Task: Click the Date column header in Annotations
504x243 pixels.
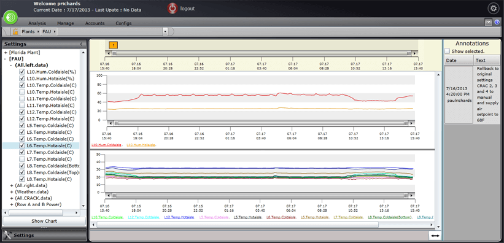Action: (459, 60)
